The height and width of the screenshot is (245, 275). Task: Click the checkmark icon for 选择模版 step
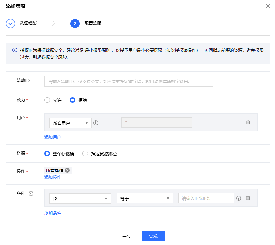point(11,24)
